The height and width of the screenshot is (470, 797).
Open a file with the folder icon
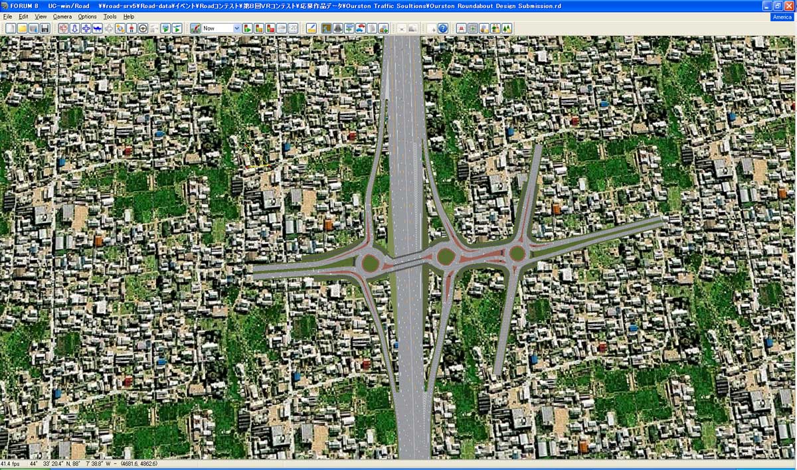click(x=22, y=29)
